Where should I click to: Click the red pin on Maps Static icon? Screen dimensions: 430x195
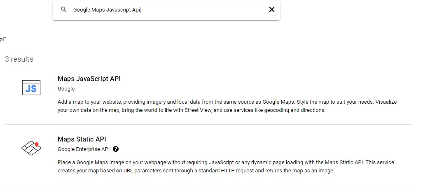click(37, 144)
